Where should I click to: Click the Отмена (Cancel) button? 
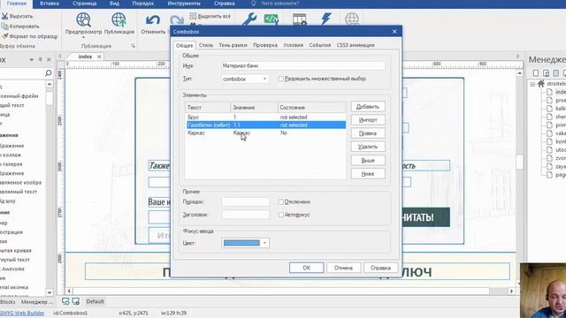tap(343, 268)
